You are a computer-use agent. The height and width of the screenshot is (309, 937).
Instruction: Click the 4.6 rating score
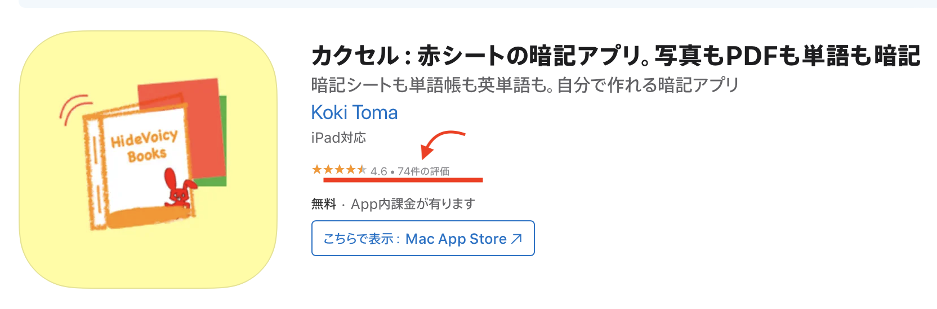[x=378, y=171]
